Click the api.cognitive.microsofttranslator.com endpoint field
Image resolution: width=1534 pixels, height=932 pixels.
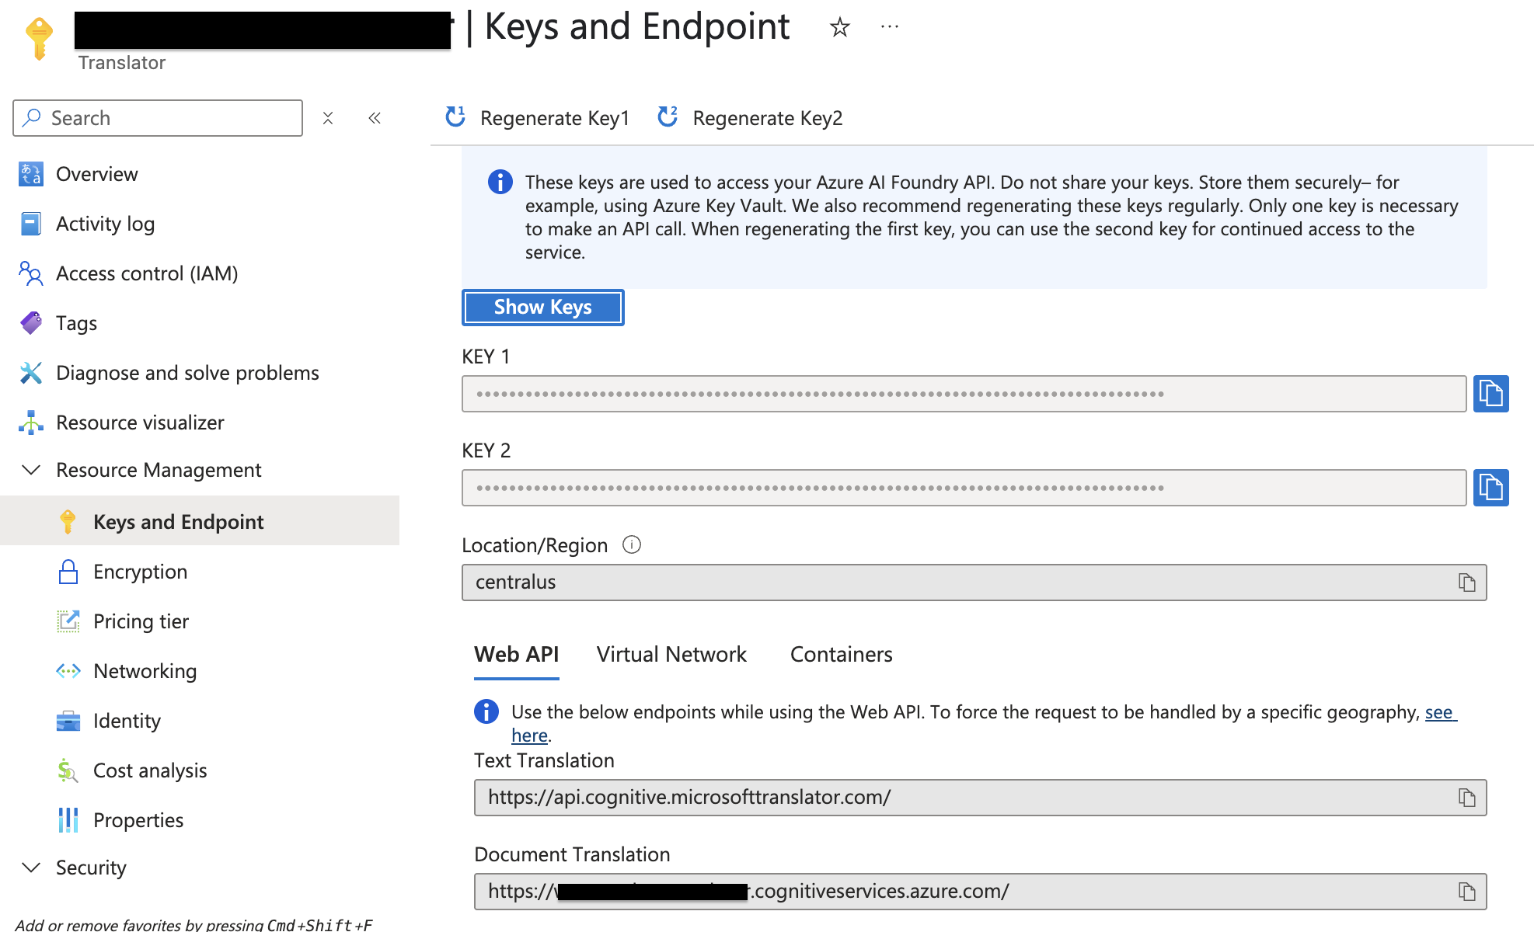[x=980, y=798]
